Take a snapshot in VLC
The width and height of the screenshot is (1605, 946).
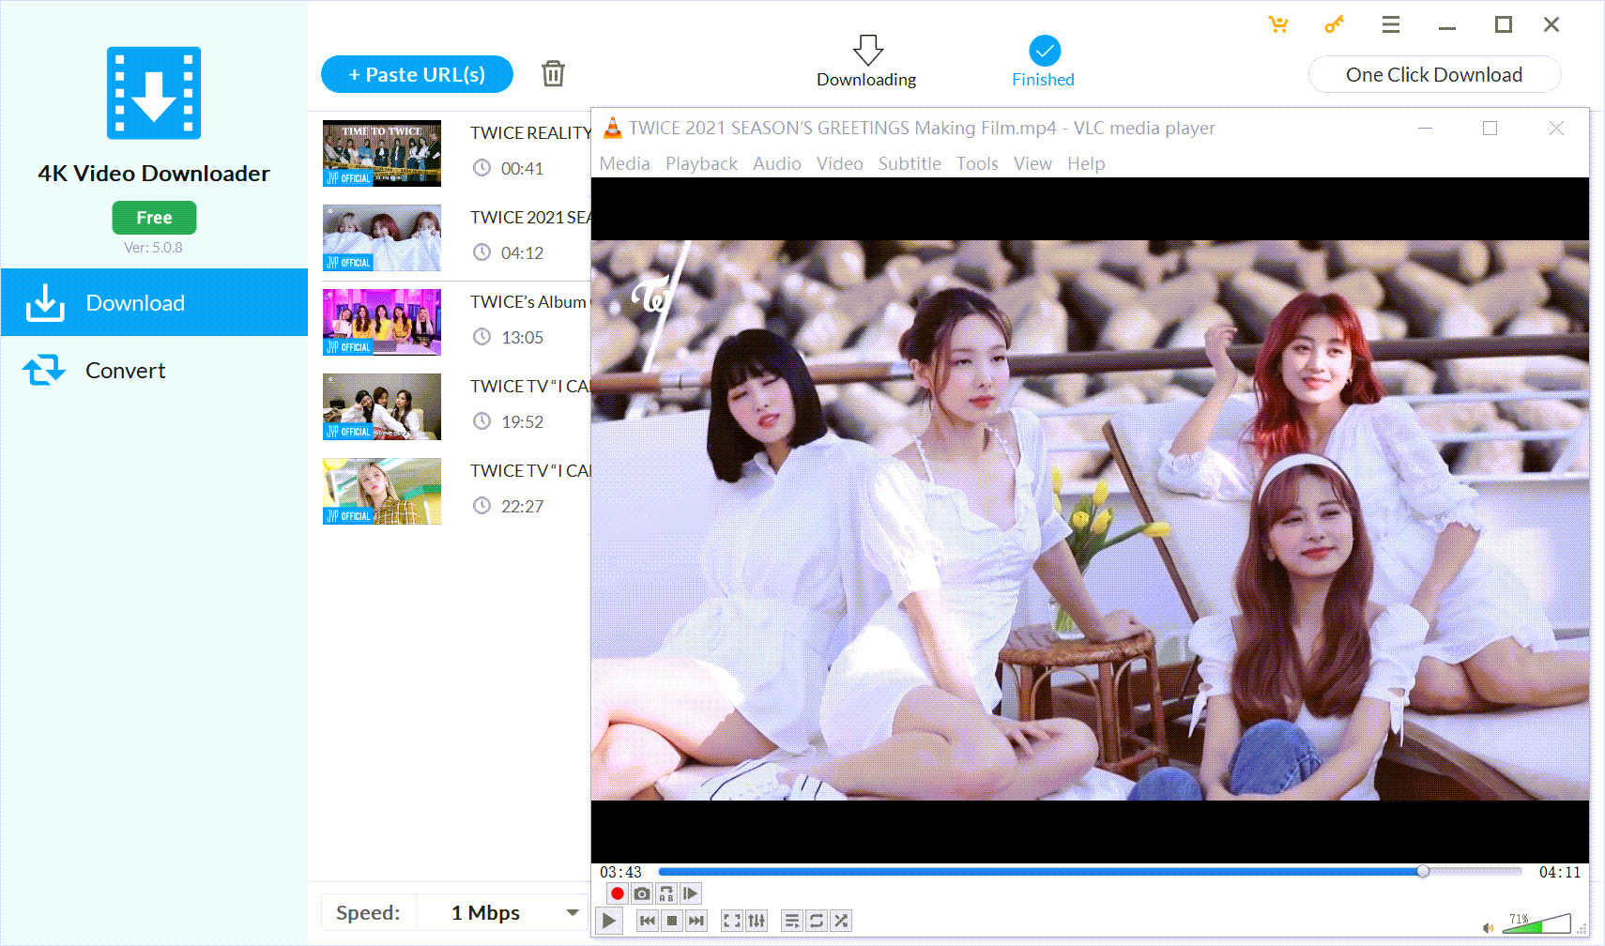pyautogui.click(x=642, y=893)
